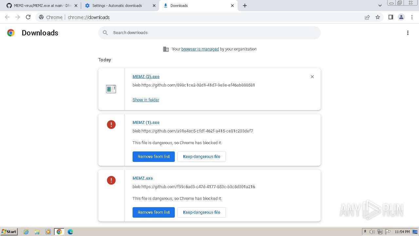Screen dimensions: 419x236
Task: Open Action Center flag icon
Action: coord(388,232)
